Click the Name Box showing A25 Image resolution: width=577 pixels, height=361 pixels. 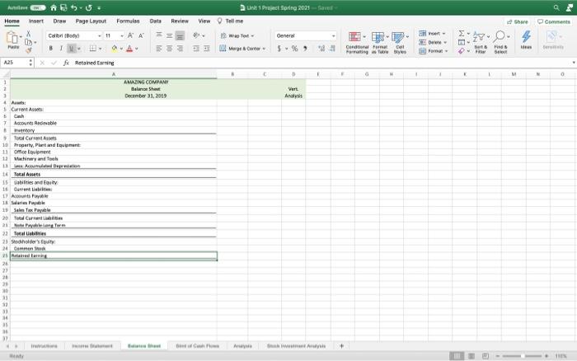(17, 63)
